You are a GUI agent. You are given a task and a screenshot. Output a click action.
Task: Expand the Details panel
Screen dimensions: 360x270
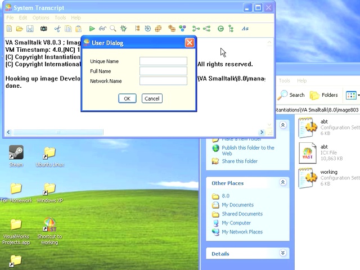(283, 253)
